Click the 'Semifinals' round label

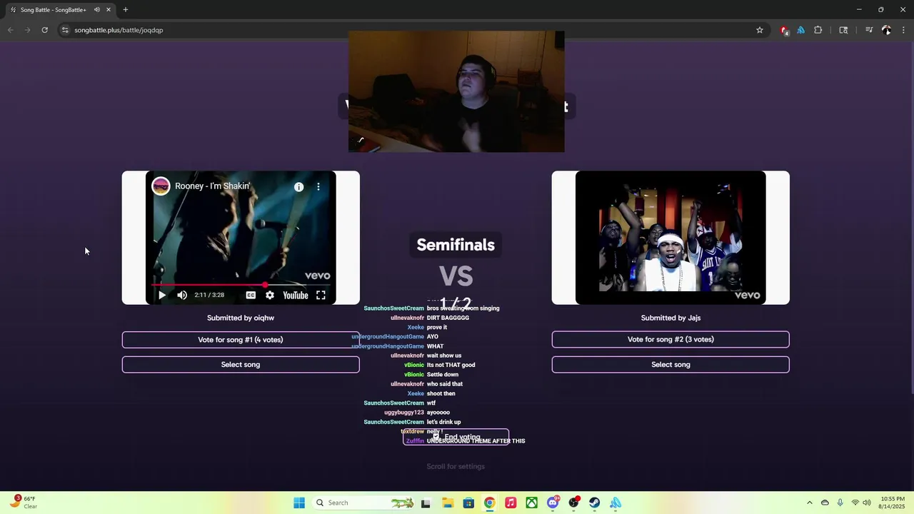456,245
